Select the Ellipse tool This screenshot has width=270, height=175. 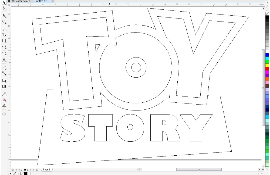click(x=4, y=47)
